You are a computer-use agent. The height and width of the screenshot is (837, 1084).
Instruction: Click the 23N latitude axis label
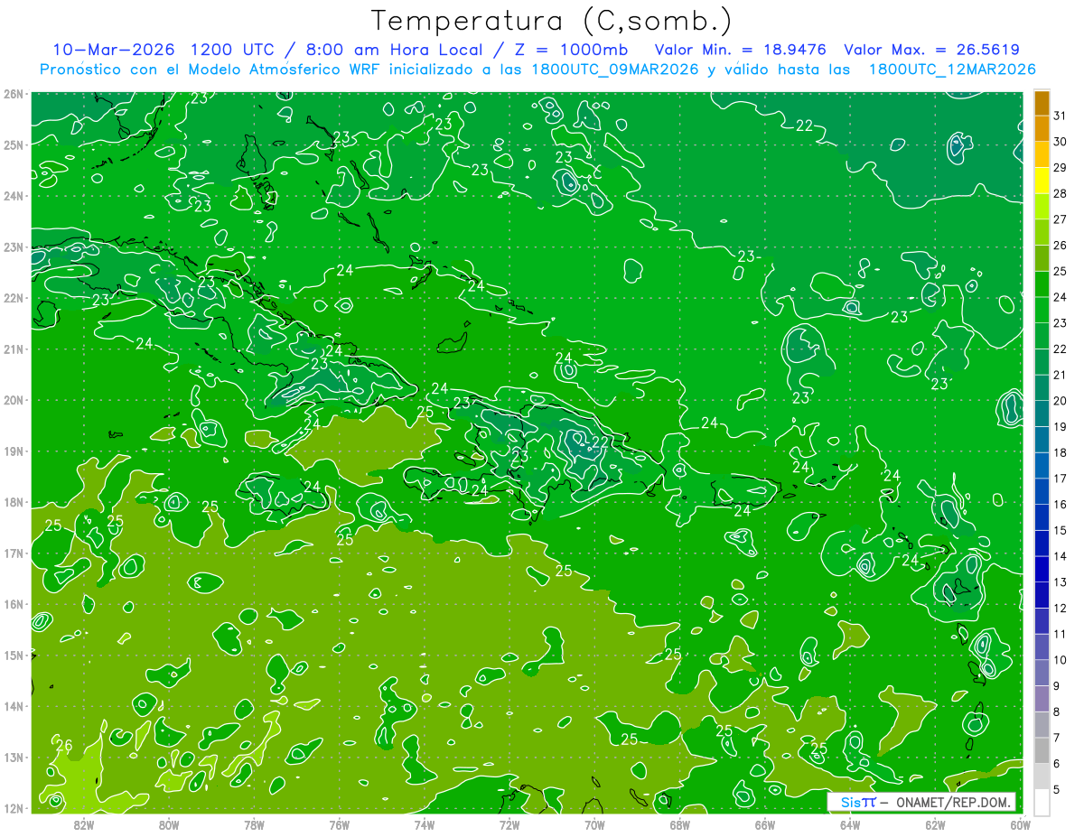click(x=13, y=246)
